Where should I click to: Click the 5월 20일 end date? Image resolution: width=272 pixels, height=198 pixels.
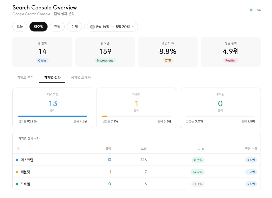click(x=123, y=27)
